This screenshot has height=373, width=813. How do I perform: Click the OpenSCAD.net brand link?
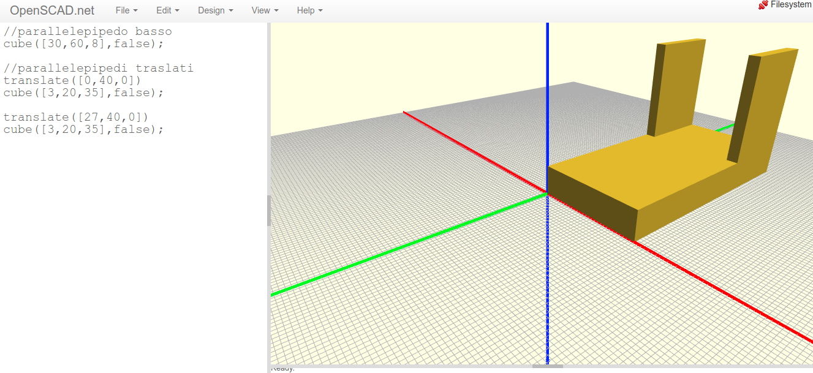tap(52, 10)
